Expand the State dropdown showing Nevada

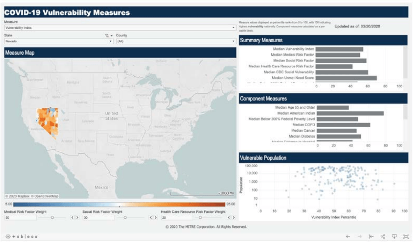[x=59, y=41]
